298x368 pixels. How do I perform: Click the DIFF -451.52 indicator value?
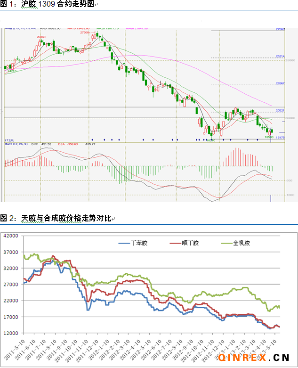[42, 144]
